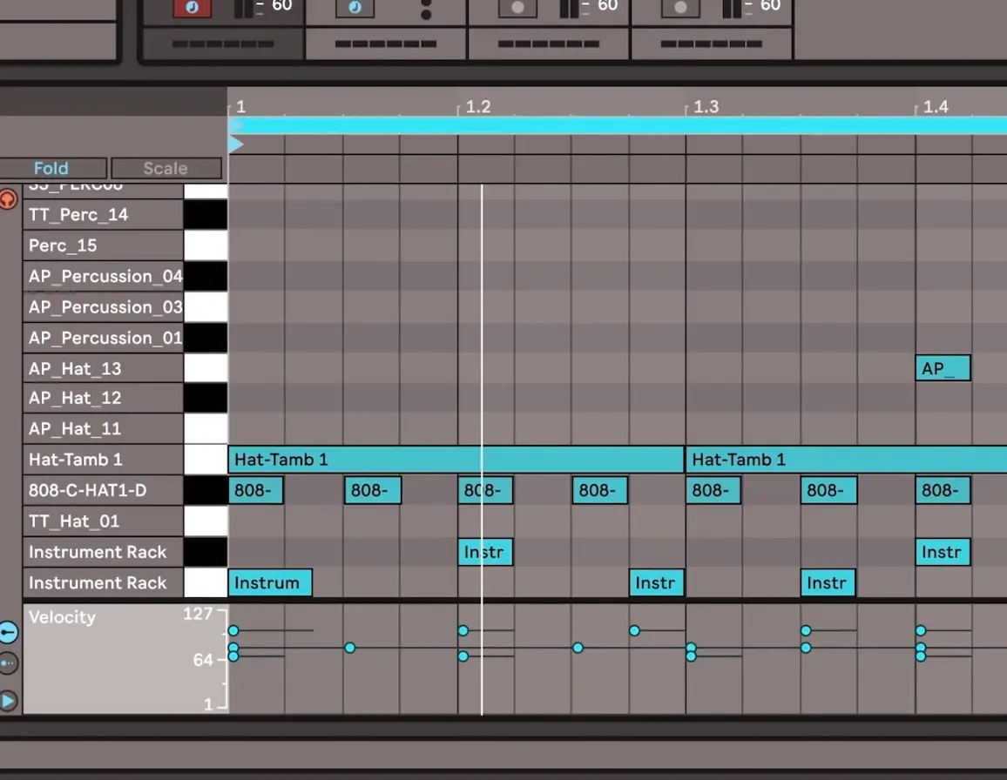This screenshot has height=780, width=1007.
Task: Click the Velocity lane label
Action: click(62, 617)
